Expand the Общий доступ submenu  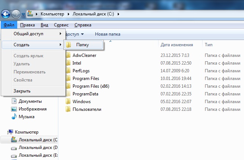point(33,34)
